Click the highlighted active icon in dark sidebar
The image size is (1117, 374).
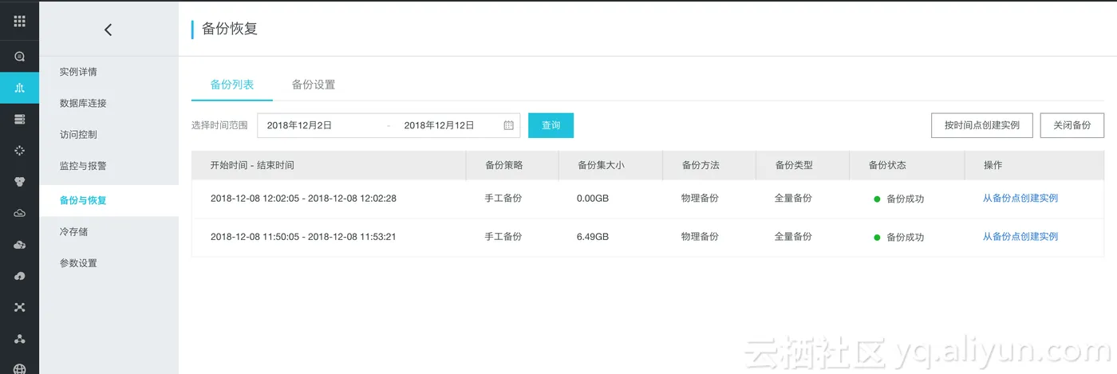pos(19,88)
